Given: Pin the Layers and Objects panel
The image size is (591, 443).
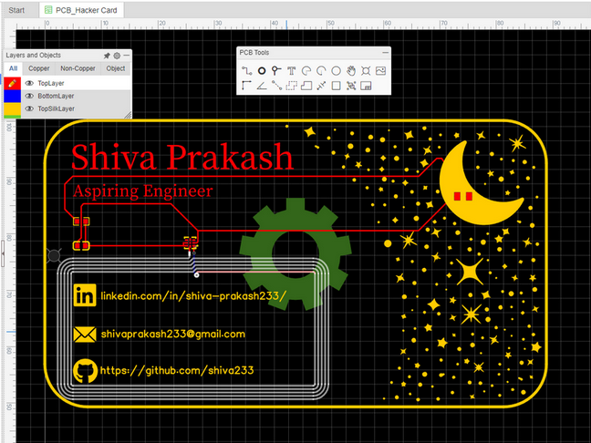Looking at the screenshot, I should (107, 56).
